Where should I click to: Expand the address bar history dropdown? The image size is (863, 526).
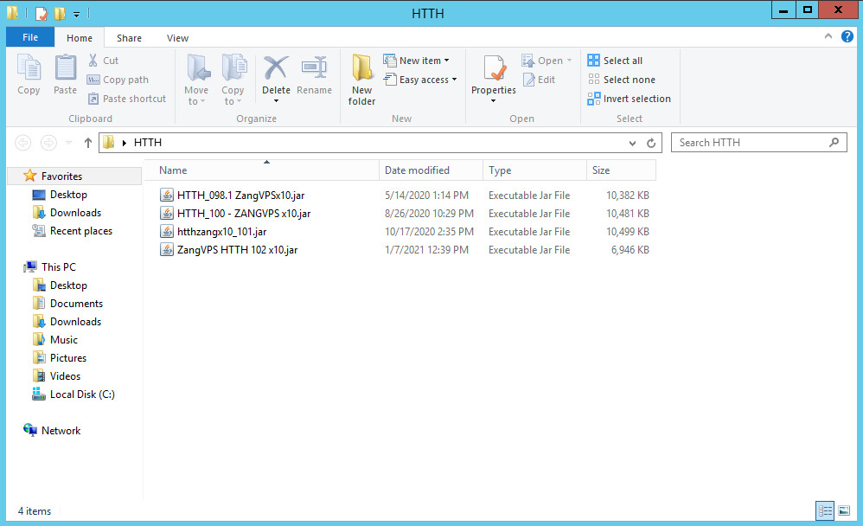[633, 143]
